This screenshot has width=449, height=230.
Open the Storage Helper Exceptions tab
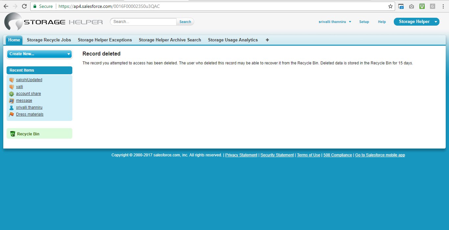(x=105, y=40)
